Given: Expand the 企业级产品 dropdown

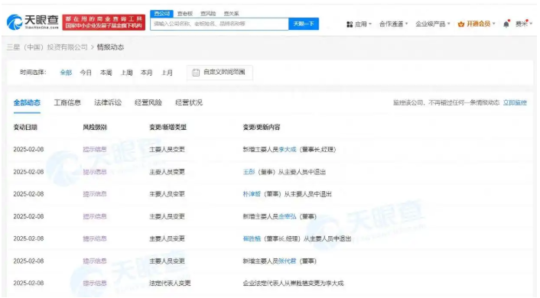Looking at the screenshot, I should click(x=433, y=24).
